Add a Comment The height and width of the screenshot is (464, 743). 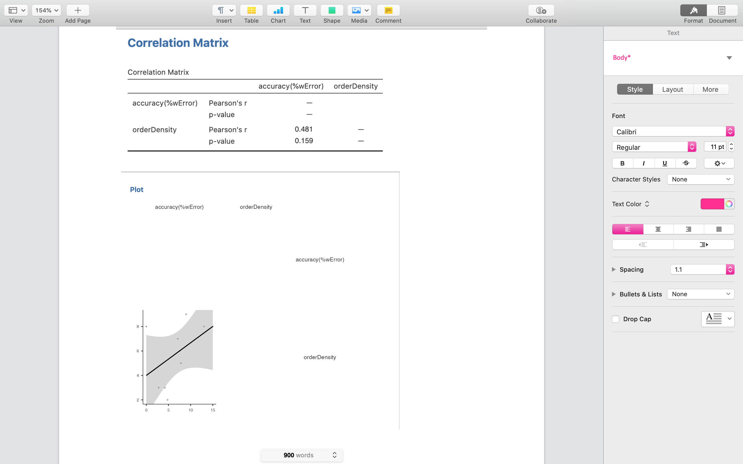click(388, 10)
